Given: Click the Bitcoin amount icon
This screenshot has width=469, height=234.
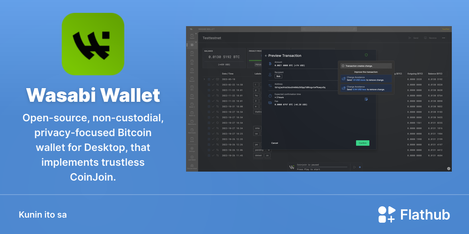Looking at the screenshot, I should [270, 63].
